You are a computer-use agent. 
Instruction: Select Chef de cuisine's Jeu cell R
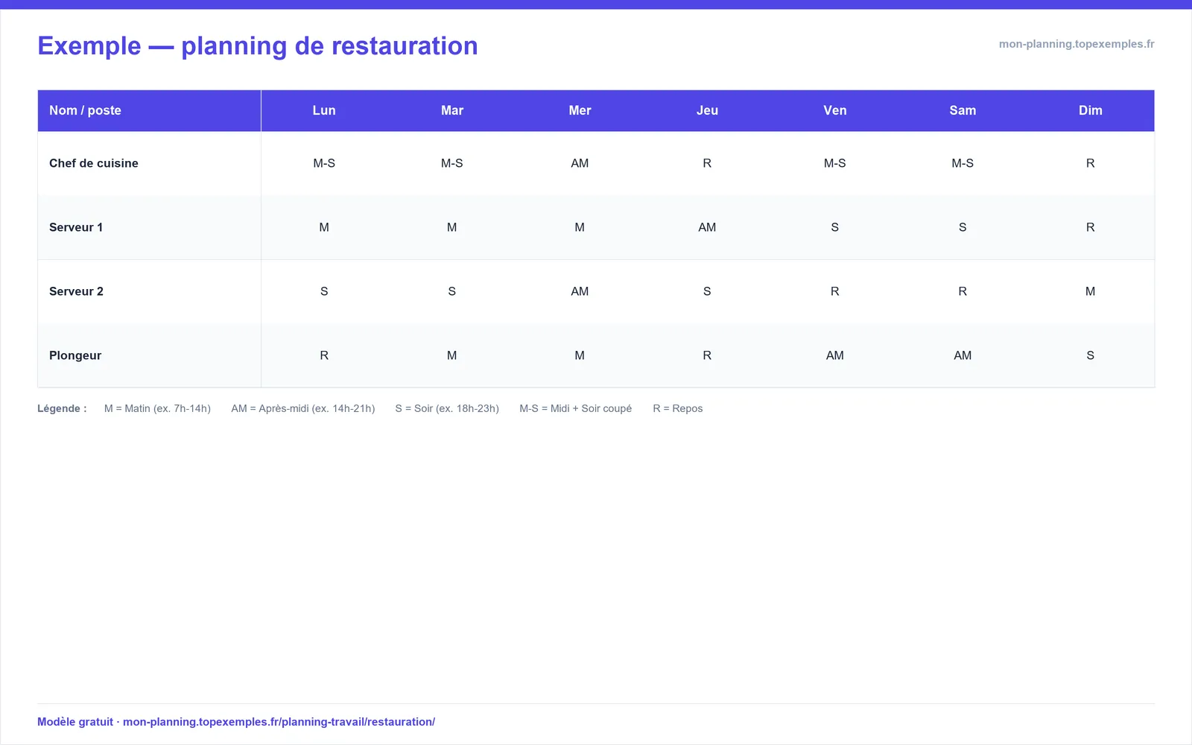707,163
